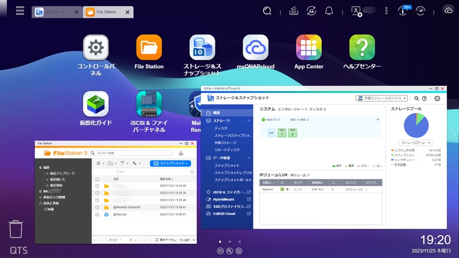Image resolution: width=459 pixels, height=258 pixels.
Task: Check the box for folder dated 15:55:38
Action: tap(97, 193)
